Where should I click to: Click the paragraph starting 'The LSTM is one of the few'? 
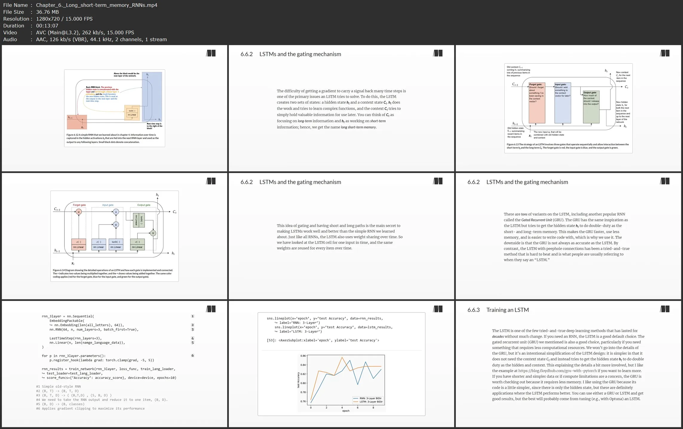568,365
